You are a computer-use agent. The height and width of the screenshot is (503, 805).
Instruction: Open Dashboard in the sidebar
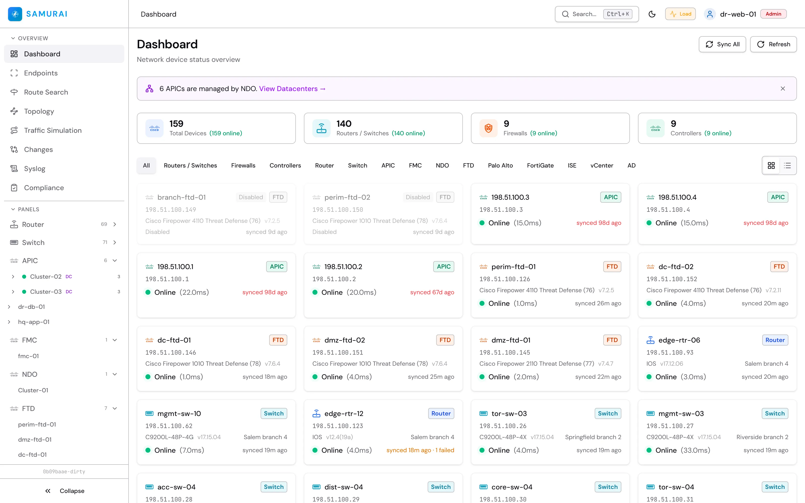64,54
